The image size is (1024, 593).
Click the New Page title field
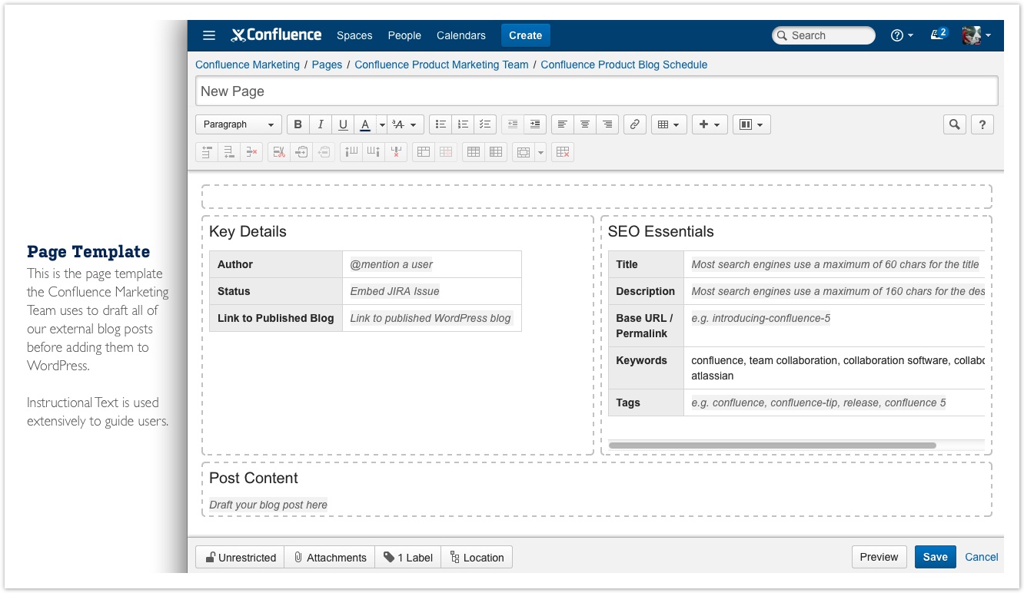click(597, 91)
